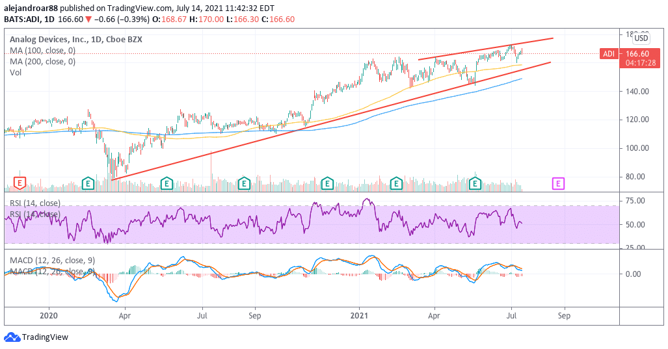Click the 2021 time axis label
The width and height of the screenshot is (668, 349).
pyautogui.click(x=359, y=316)
